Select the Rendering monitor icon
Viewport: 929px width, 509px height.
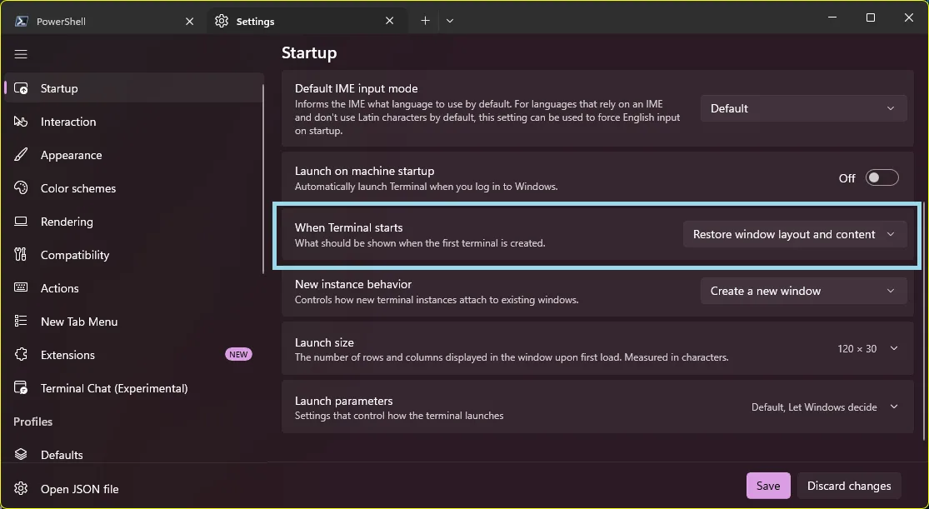pos(21,222)
